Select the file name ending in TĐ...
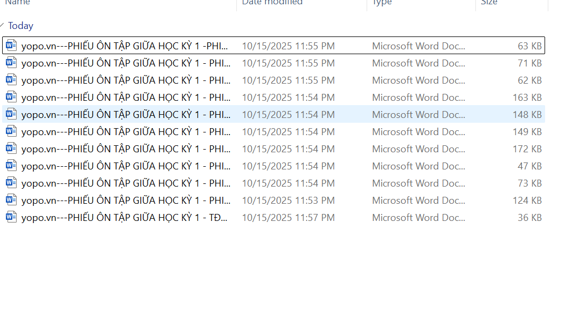Image resolution: width=566 pixels, height=311 pixels. point(125,218)
